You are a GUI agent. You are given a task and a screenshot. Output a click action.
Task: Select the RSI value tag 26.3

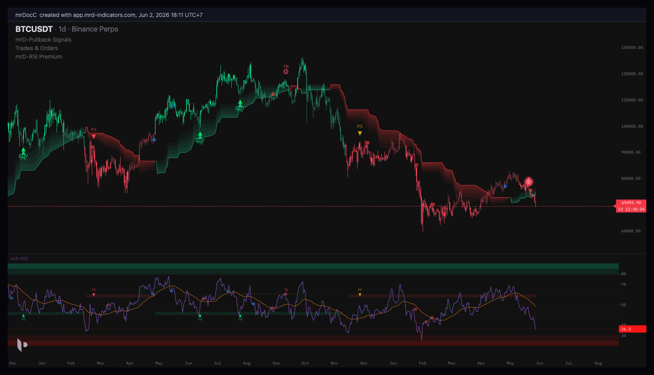pos(633,329)
